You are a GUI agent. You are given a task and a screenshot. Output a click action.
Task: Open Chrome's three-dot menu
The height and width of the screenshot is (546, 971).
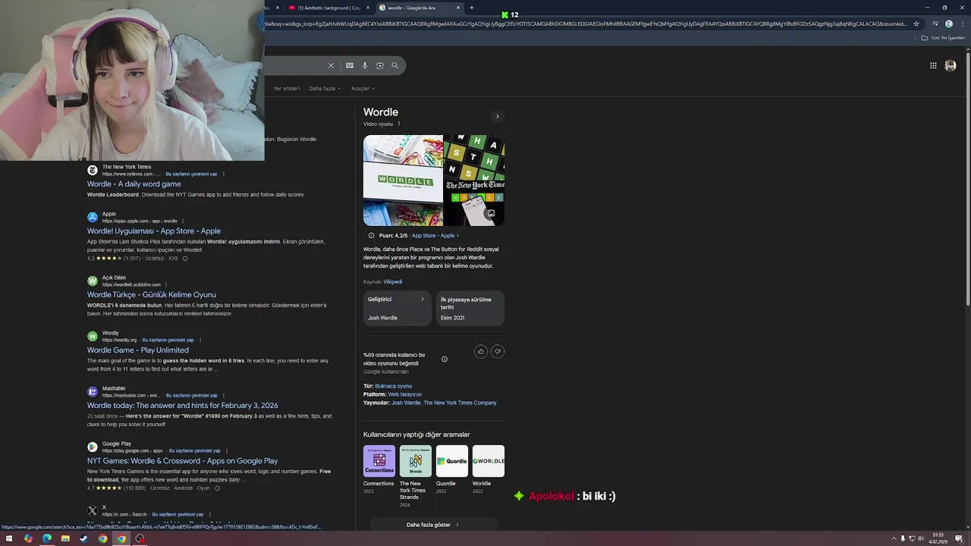click(x=961, y=24)
